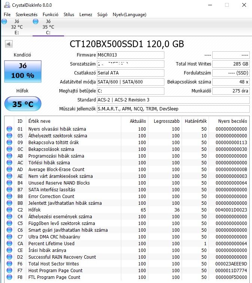
Task: Click status orb of attribute AC row
Action: point(9,162)
